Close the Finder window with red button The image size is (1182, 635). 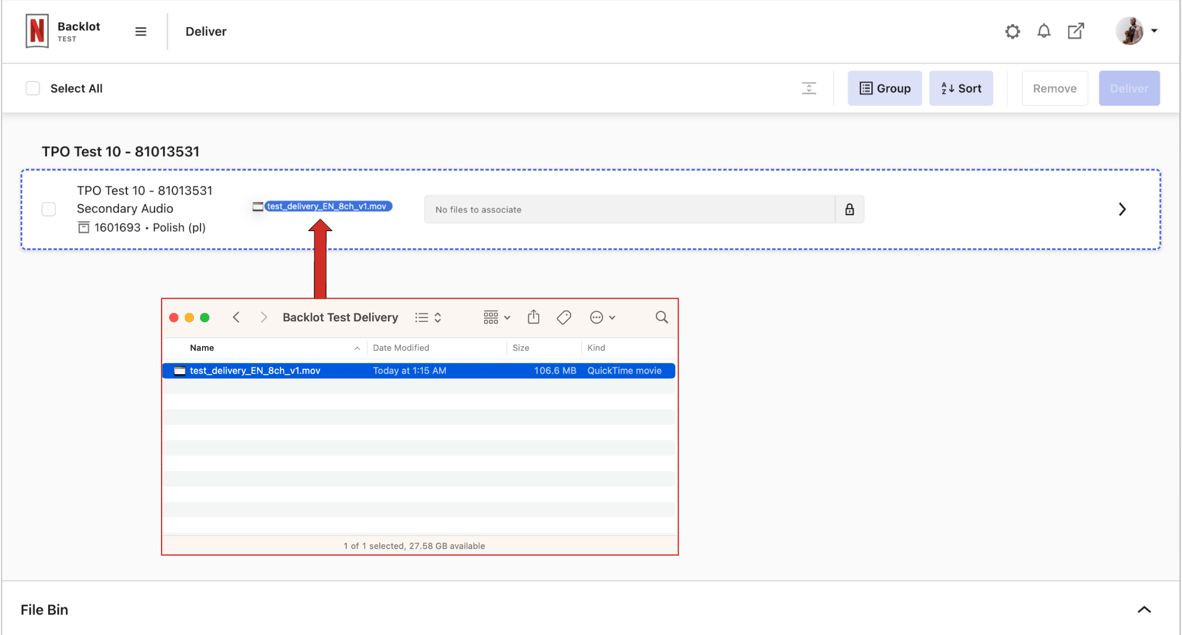[174, 317]
